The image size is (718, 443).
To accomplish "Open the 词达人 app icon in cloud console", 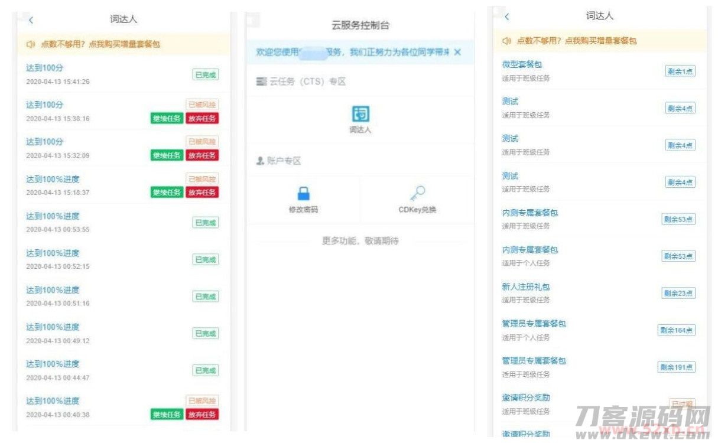I will (x=360, y=115).
